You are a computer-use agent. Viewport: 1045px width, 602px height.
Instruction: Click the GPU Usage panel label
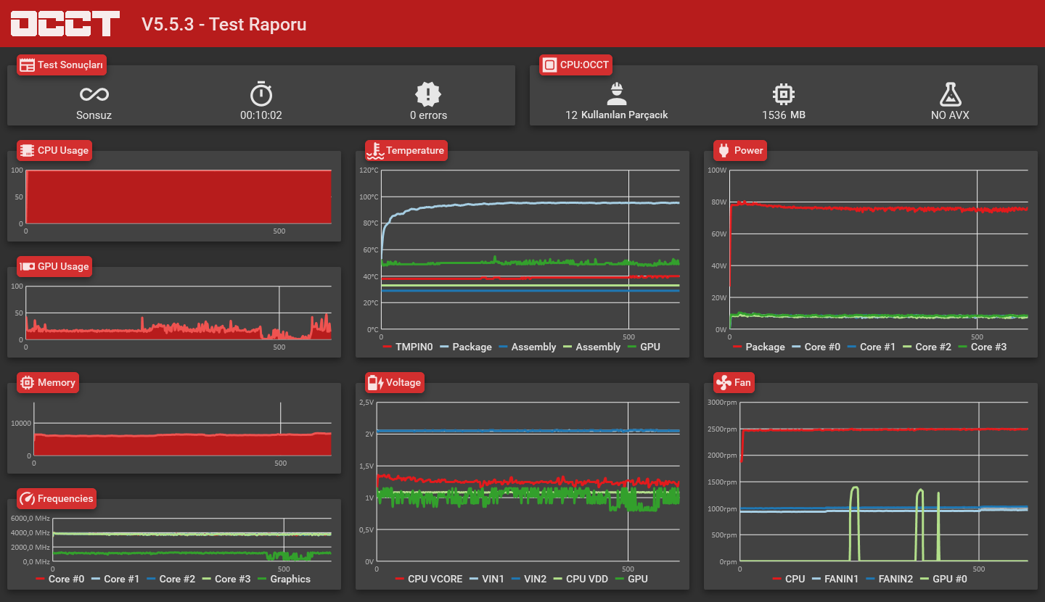click(54, 266)
